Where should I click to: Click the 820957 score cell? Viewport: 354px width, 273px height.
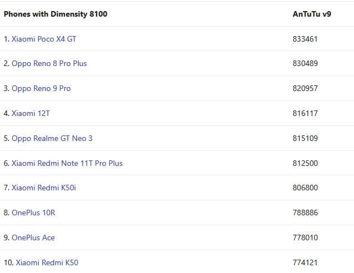click(x=305, y=88)
